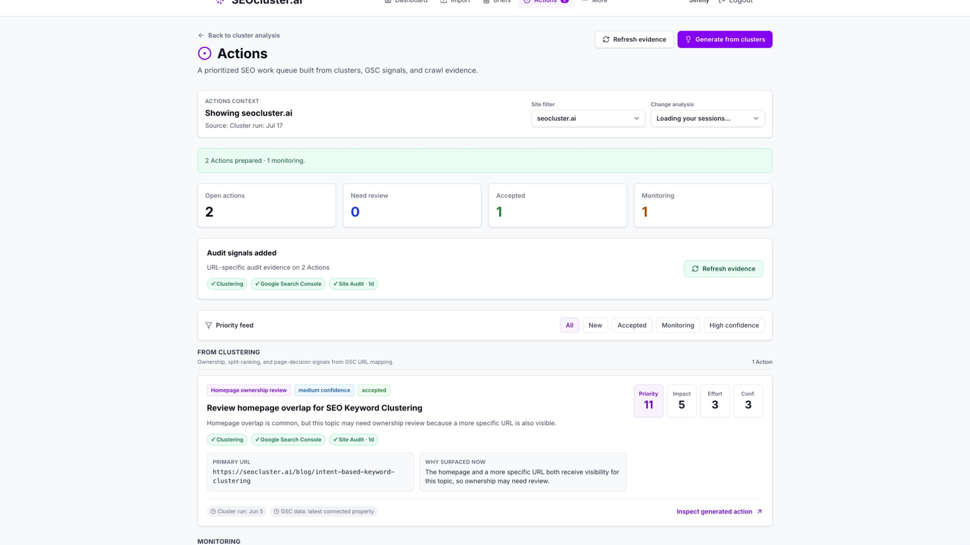Click 'Source: Cluster run: Jul 17' text
The image size is (970, 545).
(244, 126)
